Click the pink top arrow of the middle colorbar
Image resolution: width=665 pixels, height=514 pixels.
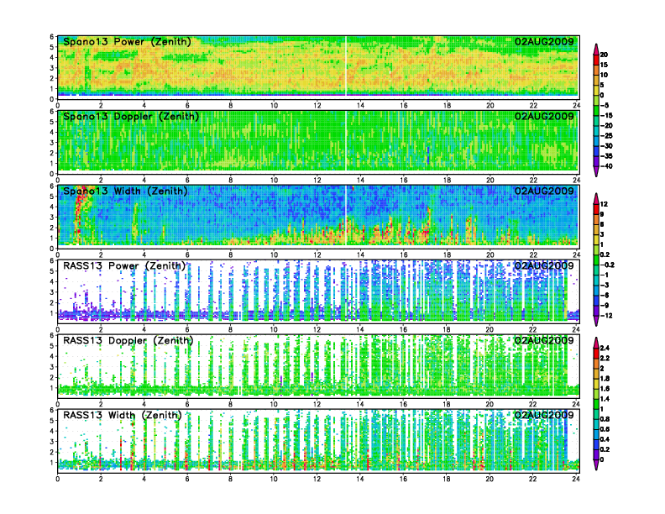[596, 198]
